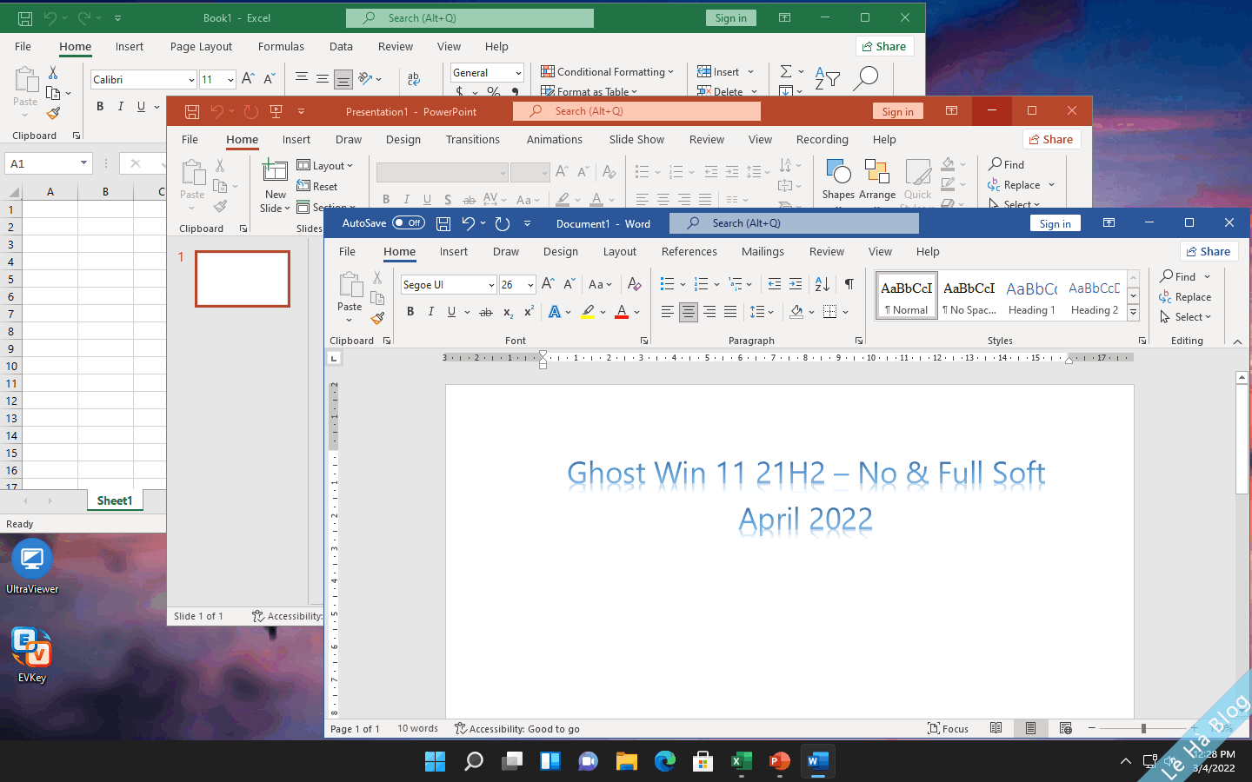This screenshot has height=782, width=1252.
Task: Click the Word zoom slider handle
Action: pyautogui.click(x=1143, y=729)
